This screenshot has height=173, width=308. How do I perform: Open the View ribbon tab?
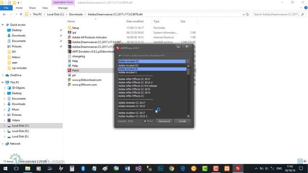(x=45, y=8)
